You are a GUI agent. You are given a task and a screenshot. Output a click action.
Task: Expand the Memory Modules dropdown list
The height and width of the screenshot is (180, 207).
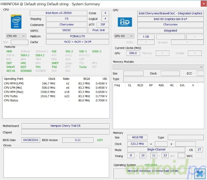tap(158, 67)
